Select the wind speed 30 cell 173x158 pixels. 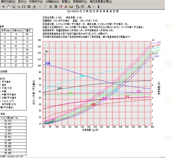click(16, 38)
